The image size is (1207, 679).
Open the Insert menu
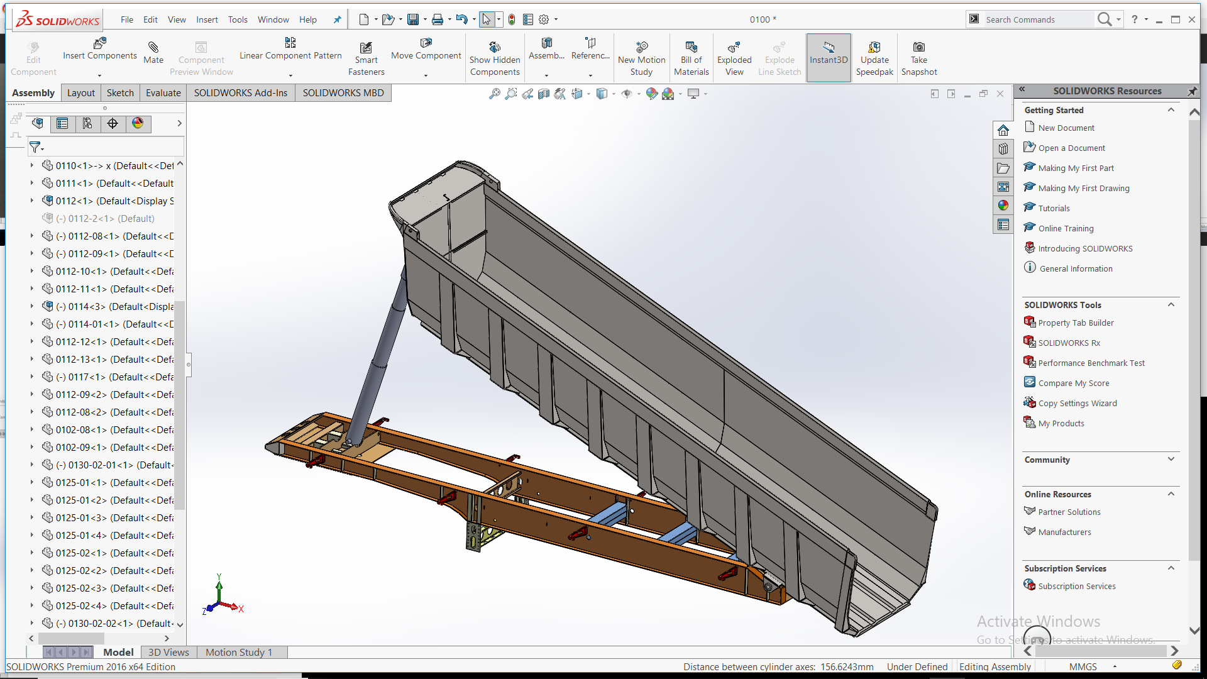207,19
